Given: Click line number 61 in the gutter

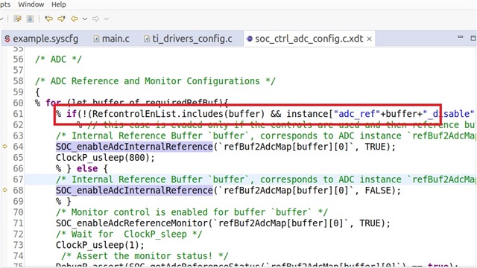Looking at the screenshot, I should (x=18, y=114).
